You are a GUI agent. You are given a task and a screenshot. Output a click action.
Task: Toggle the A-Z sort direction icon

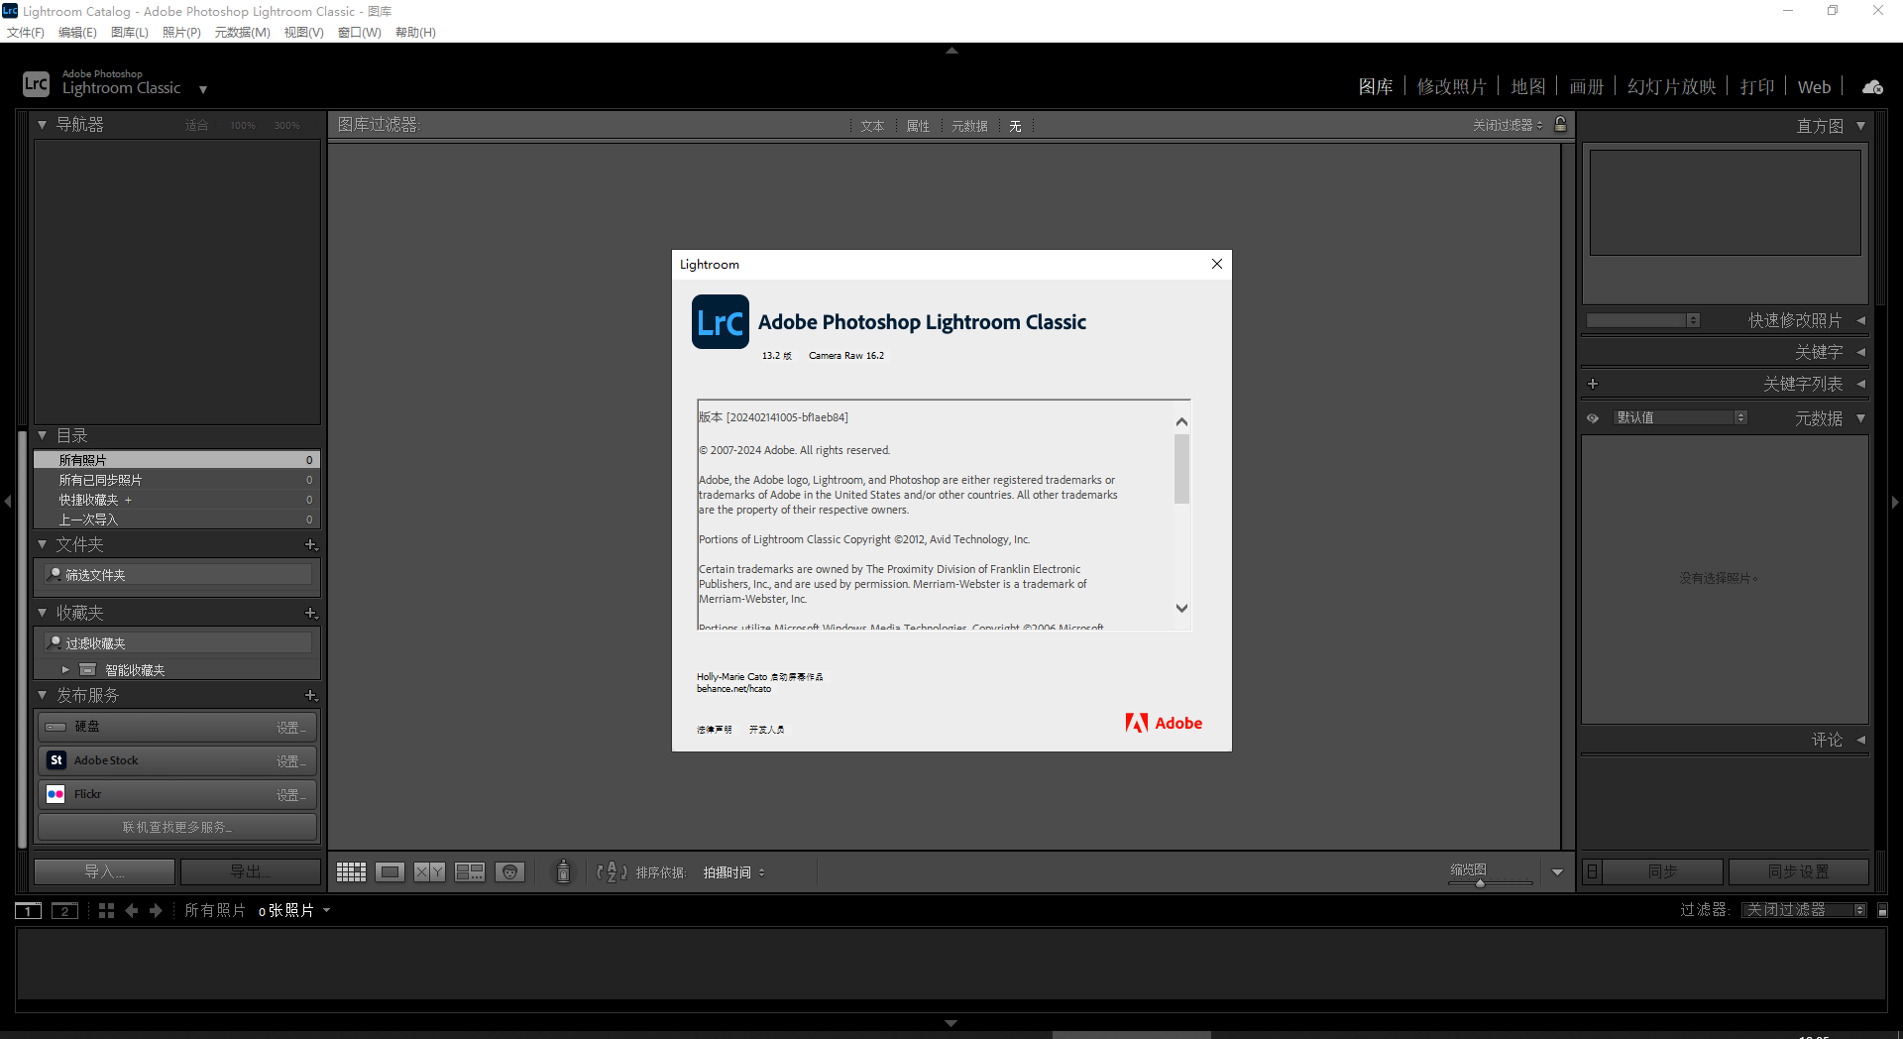613,871
